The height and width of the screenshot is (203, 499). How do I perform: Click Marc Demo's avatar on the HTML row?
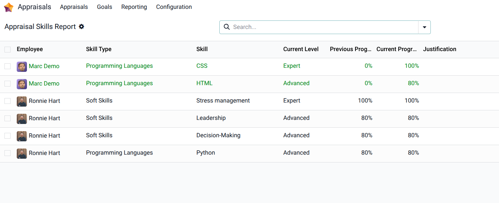tap(22, 84)
